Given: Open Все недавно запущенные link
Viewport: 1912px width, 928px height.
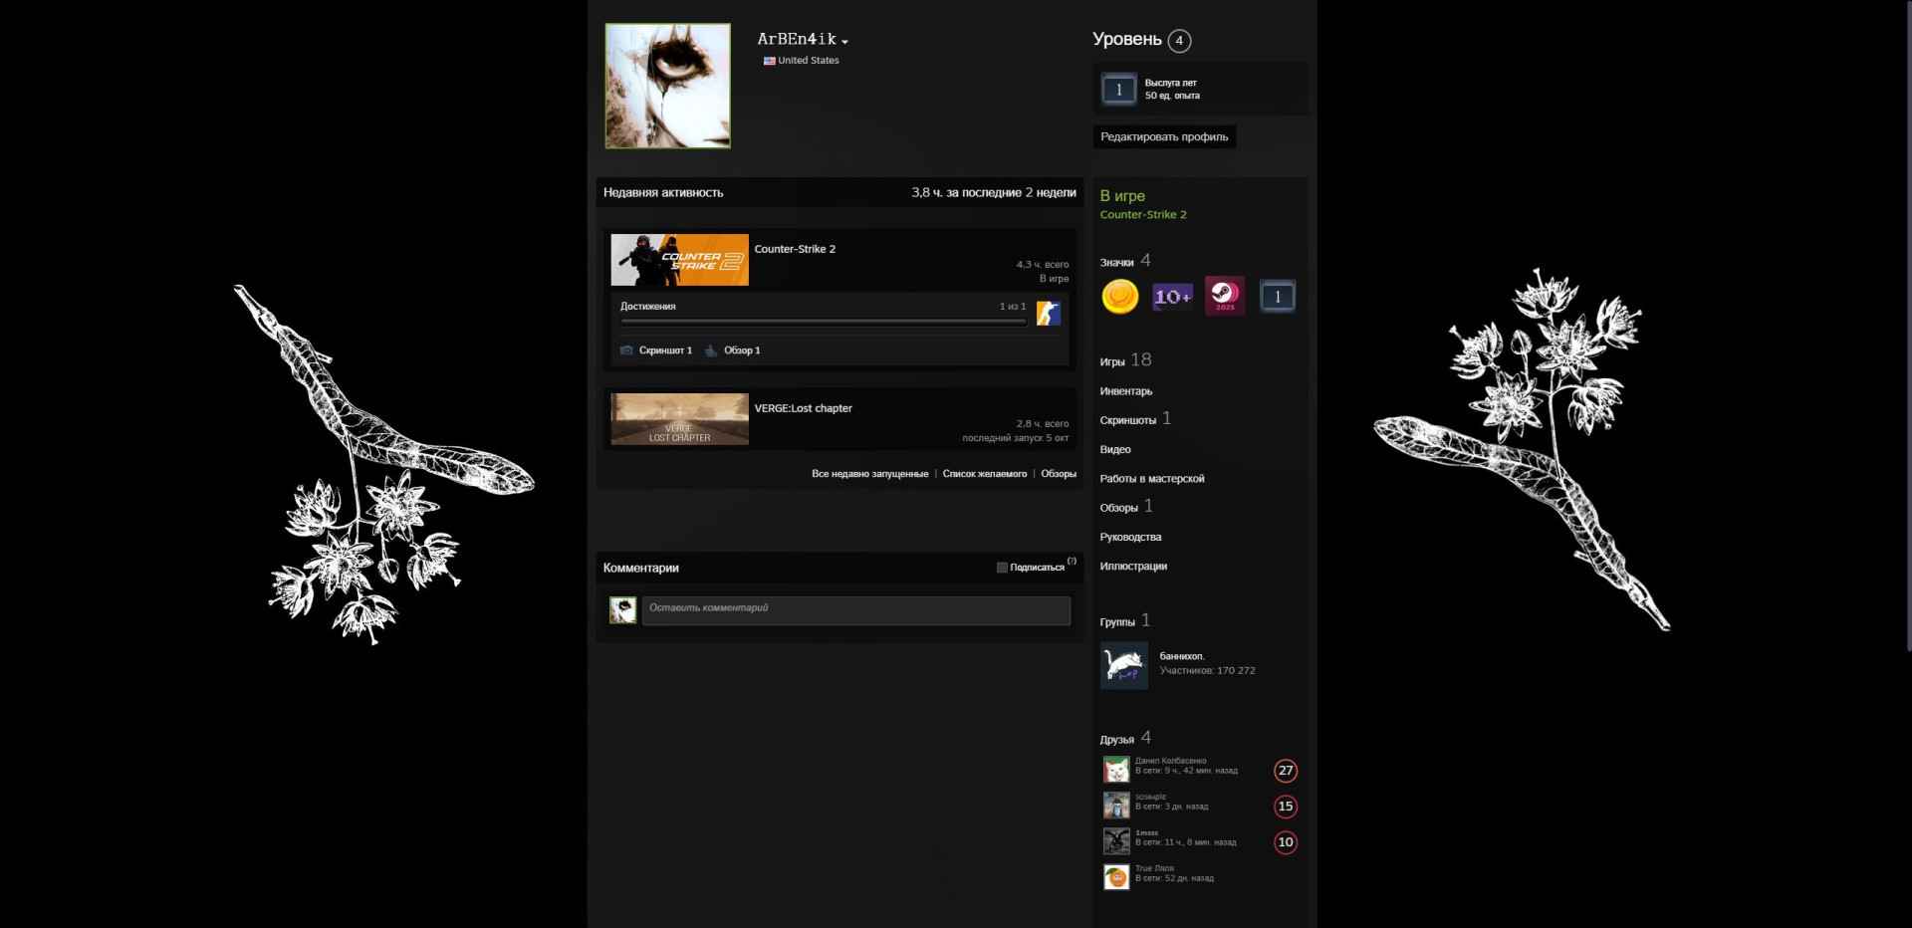Looking at the screenshot, I should pos(869,474).
